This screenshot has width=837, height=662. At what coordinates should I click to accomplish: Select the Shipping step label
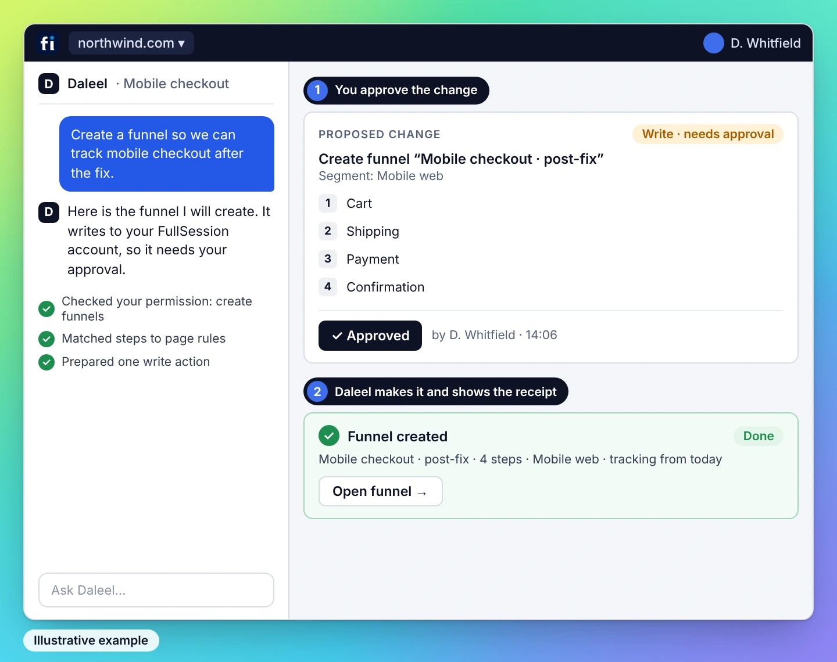click(373, 231)
